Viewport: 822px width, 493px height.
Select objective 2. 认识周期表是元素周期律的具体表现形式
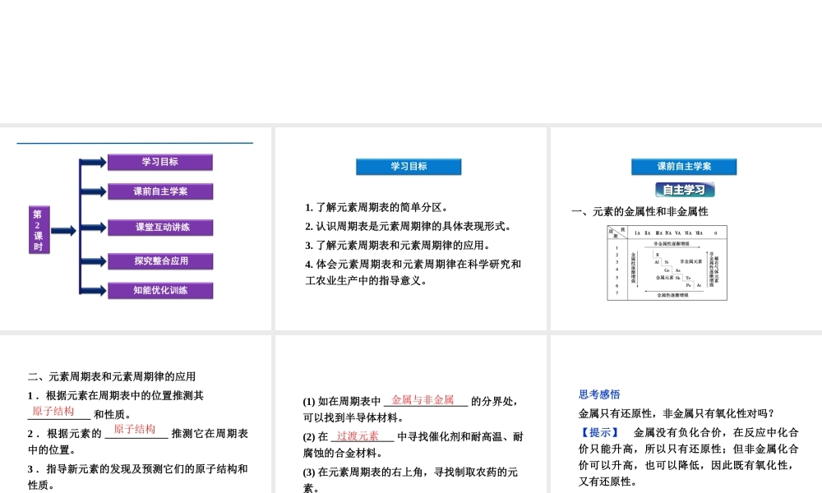tap(408, 226)
